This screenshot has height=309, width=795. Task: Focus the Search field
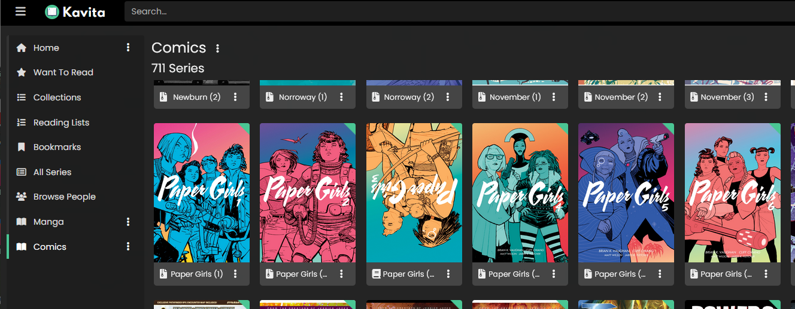[459, 11]
